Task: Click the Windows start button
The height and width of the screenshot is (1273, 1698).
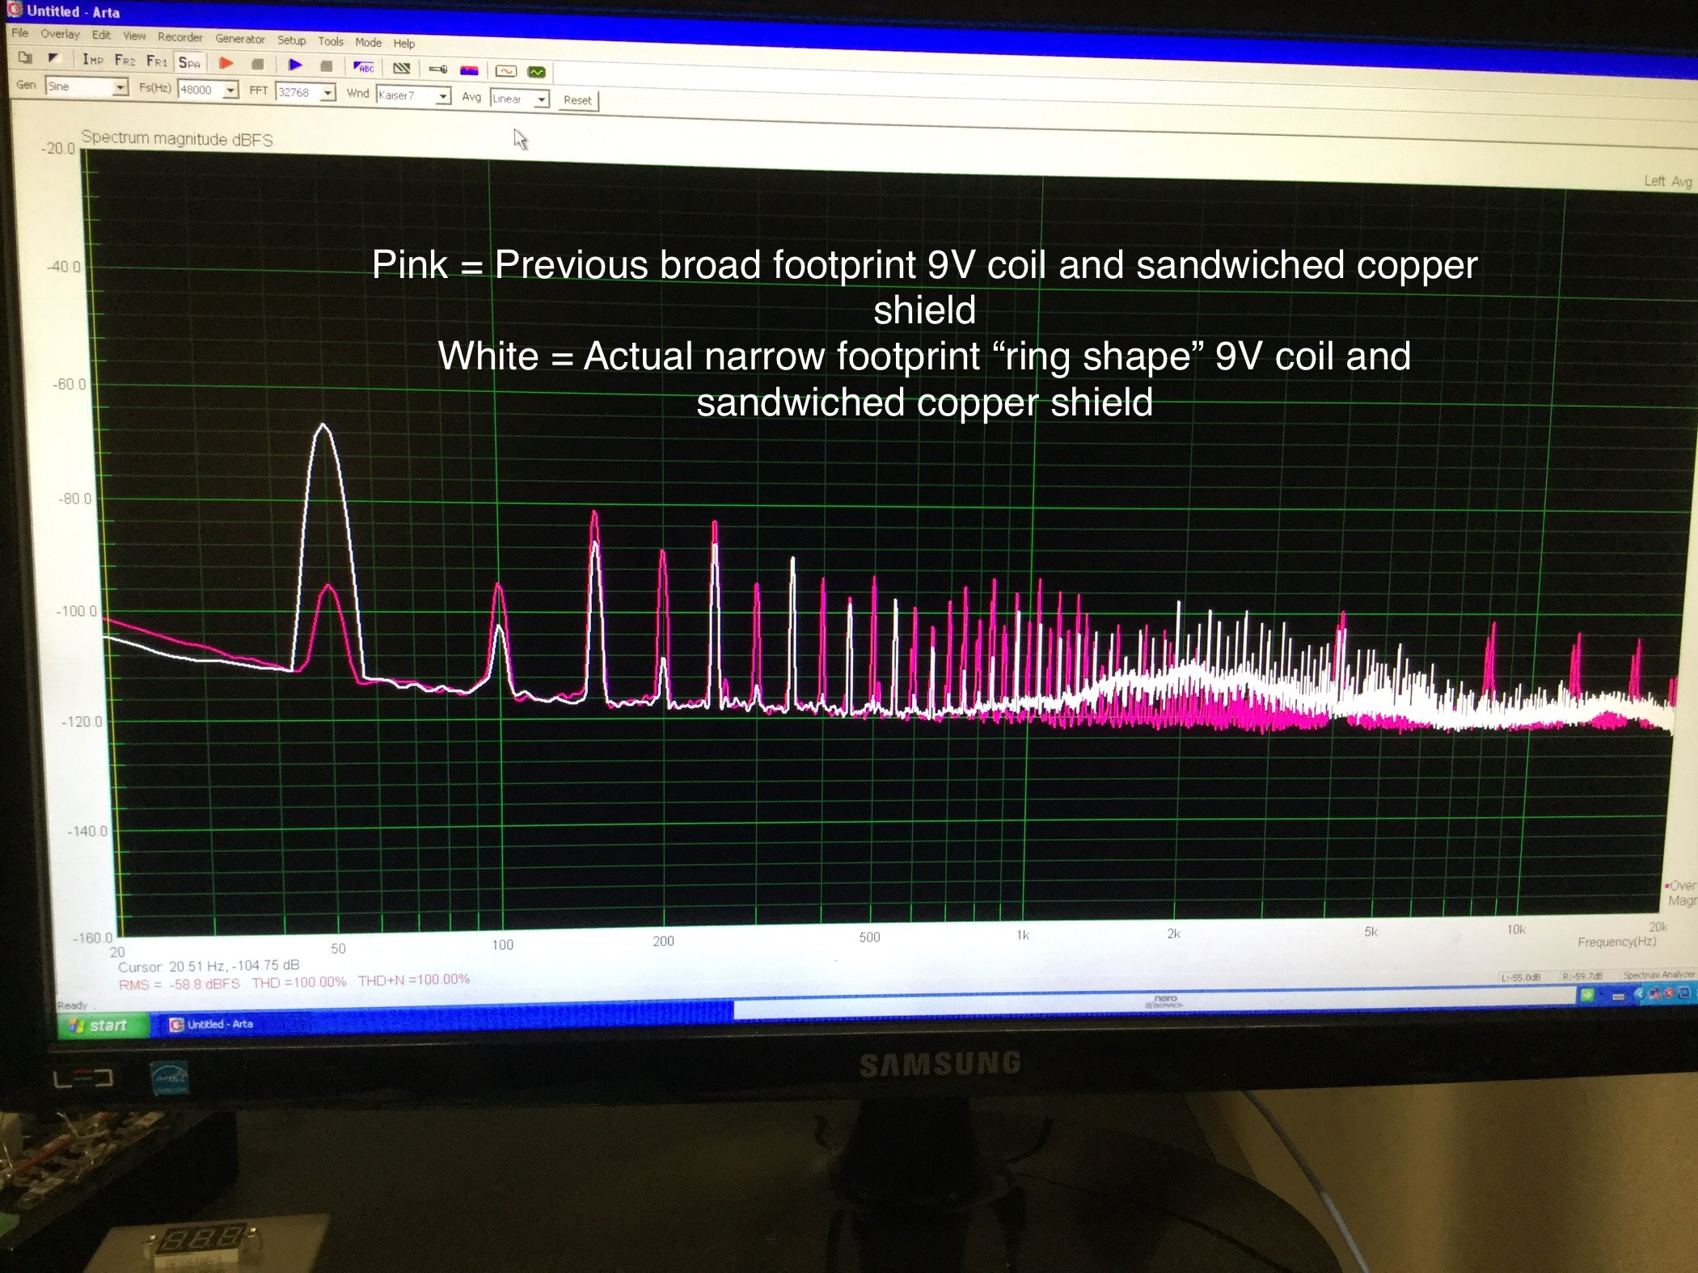Action: coord(102,1025)
